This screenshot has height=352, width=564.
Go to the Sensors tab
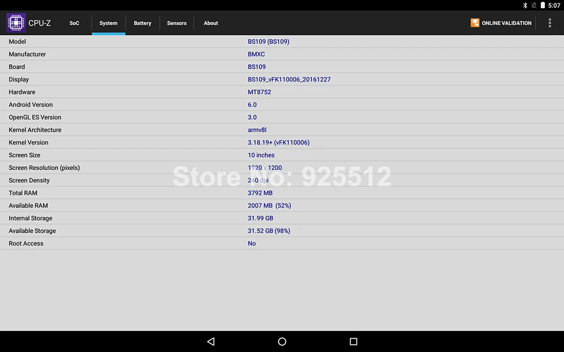[x=177, y=23]
